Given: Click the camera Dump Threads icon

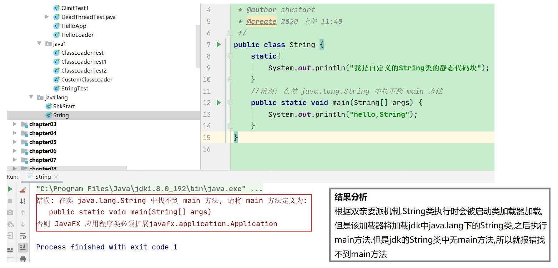Looking at the screenshot, I should click(x=10, y=213).
